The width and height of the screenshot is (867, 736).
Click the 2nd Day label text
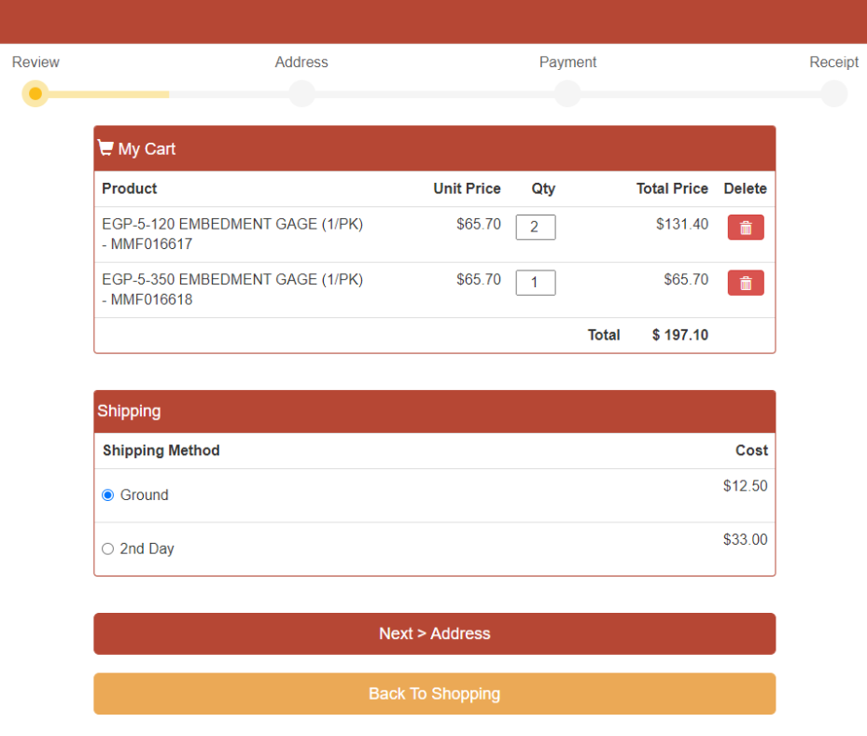147,549
